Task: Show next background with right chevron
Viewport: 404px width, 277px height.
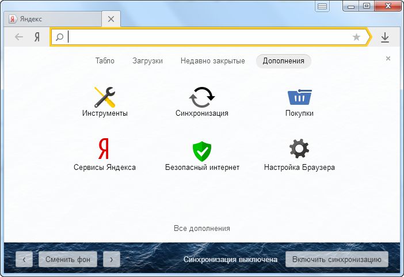Action: coord(111,259)
